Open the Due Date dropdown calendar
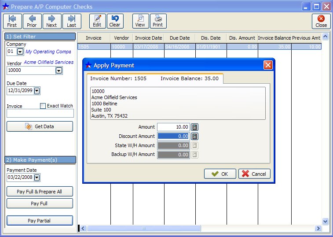The height and width of the screenshot is (237, 333). point(37,91)
